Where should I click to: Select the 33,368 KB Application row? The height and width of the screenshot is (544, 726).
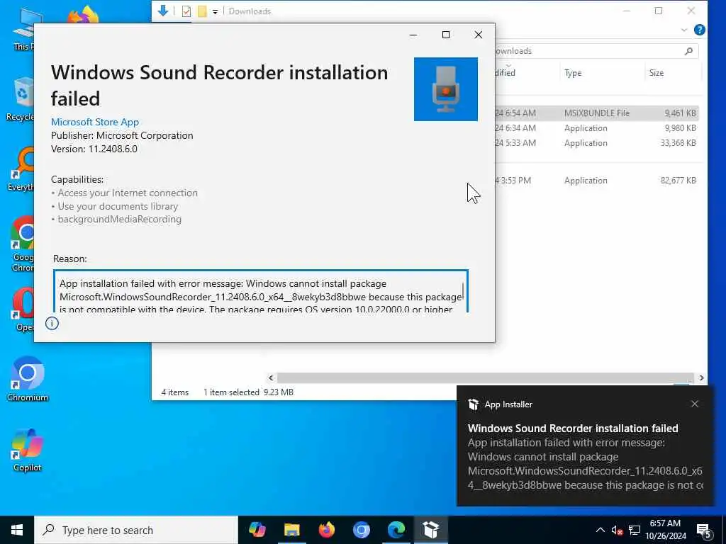[597, 143]
